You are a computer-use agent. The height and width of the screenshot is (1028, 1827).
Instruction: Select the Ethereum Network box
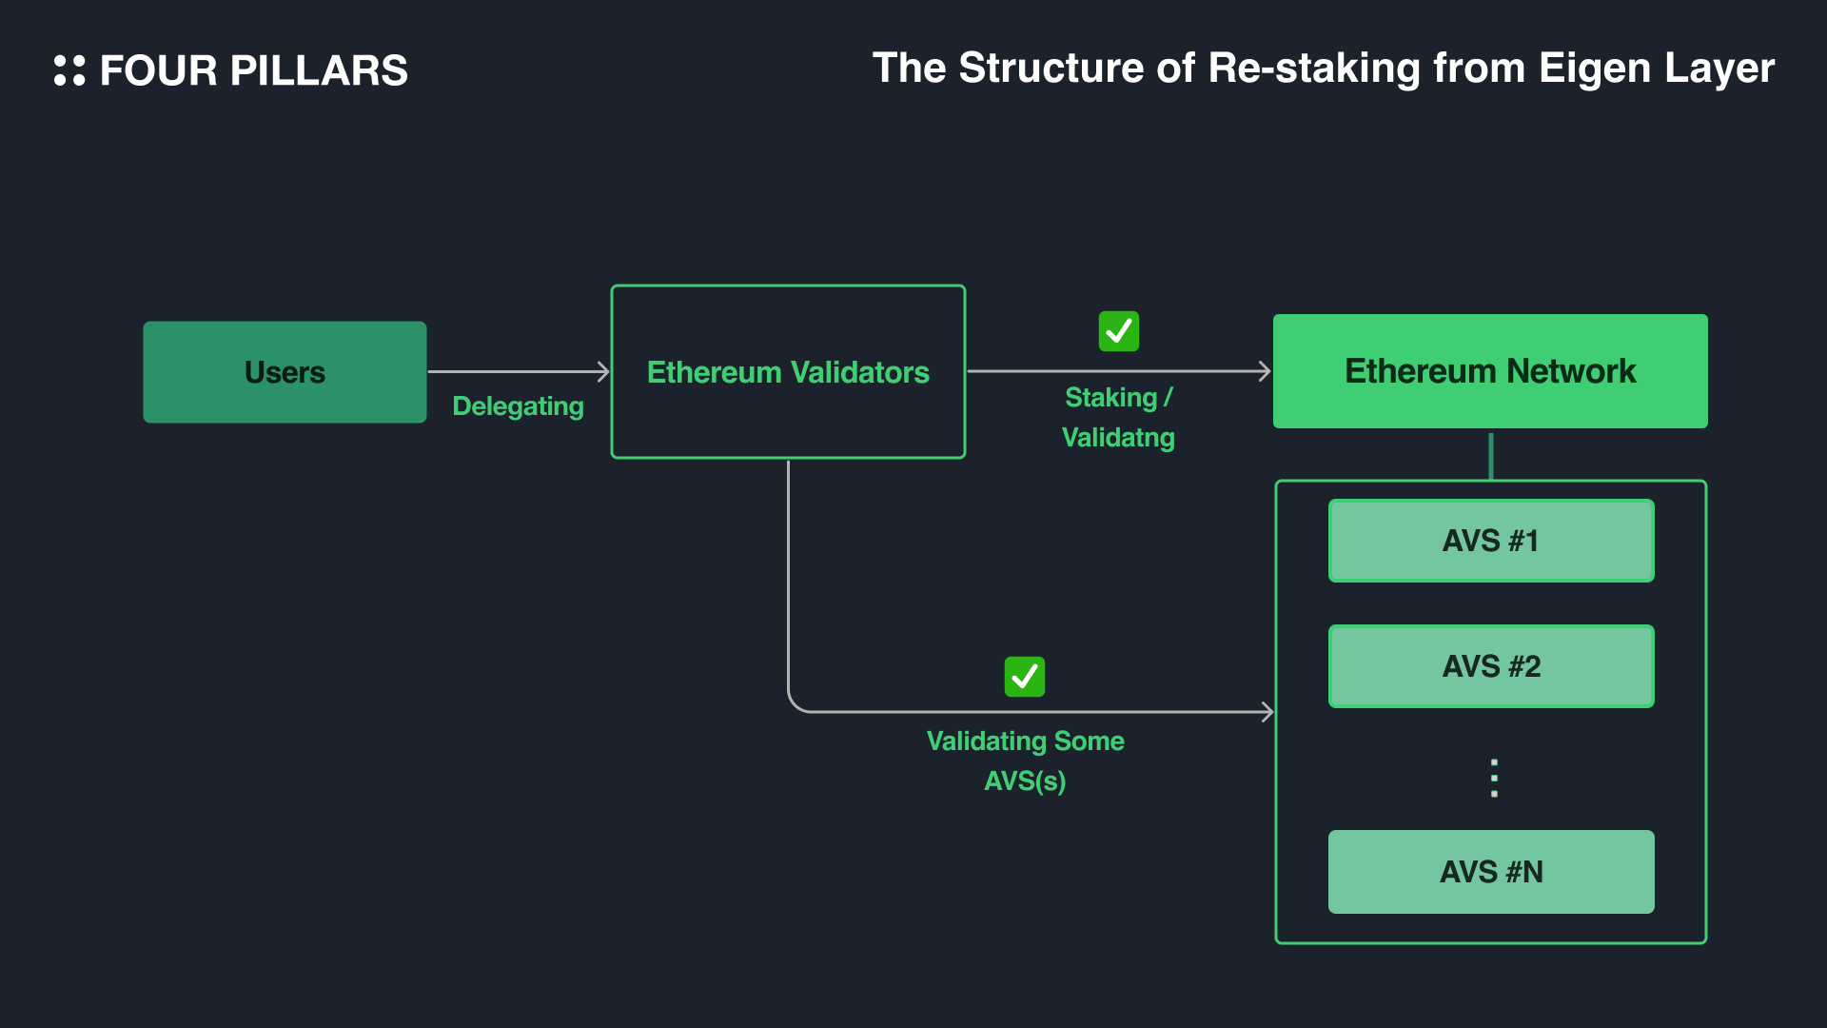point(1490,371)
